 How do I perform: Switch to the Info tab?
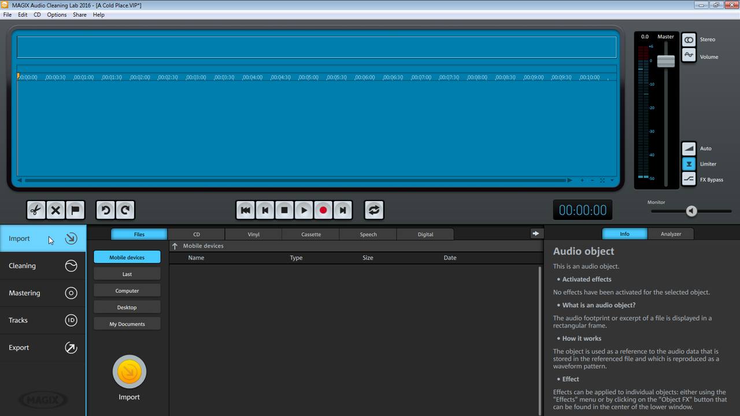pyautogui.click(x=624, y=234)
